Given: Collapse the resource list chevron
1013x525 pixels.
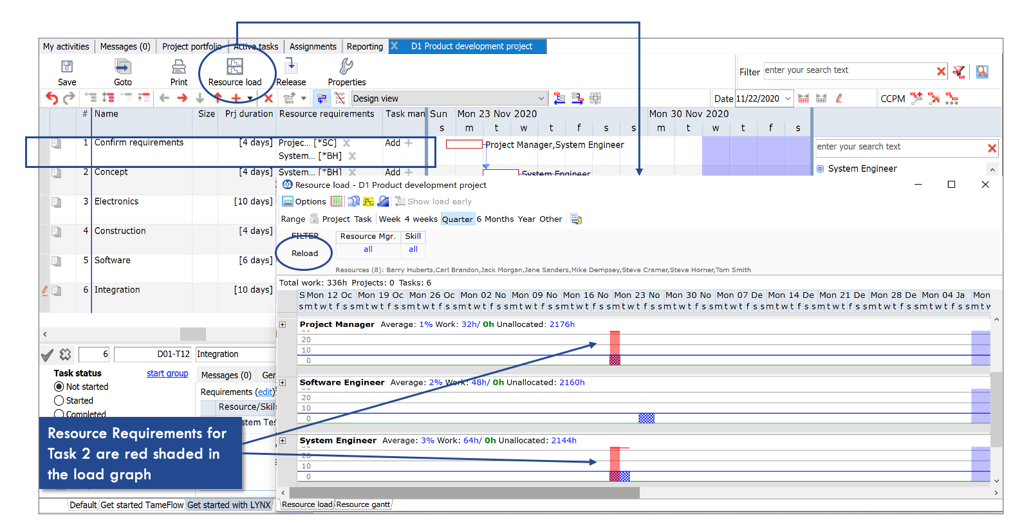Looking at the screenshot, I should tap(992, 169).
